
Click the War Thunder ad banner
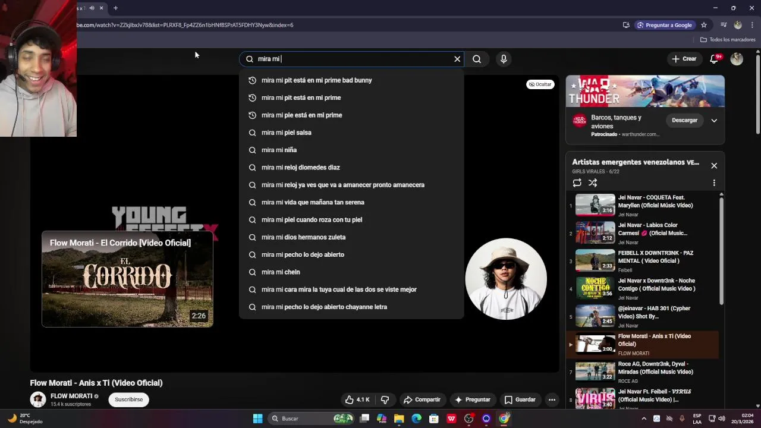coord(645,91)
